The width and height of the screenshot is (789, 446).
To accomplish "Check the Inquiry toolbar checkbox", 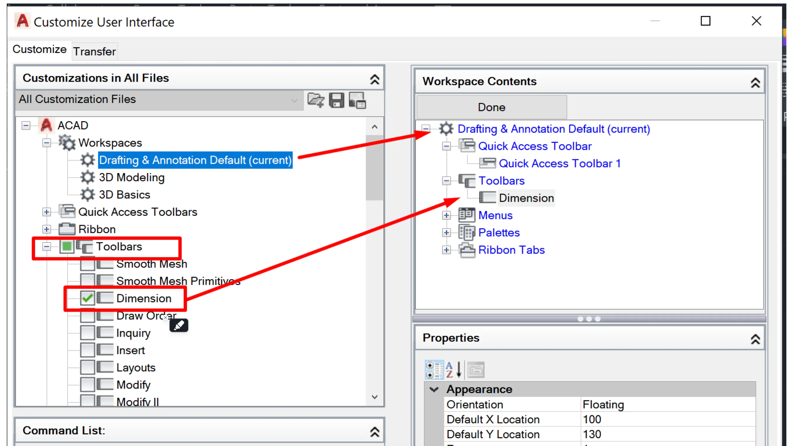I will click(x=88, y=333).
